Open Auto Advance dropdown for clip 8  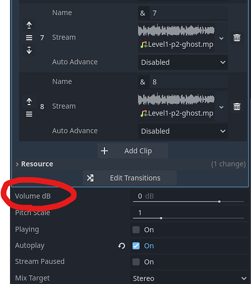tap(183, 131)
